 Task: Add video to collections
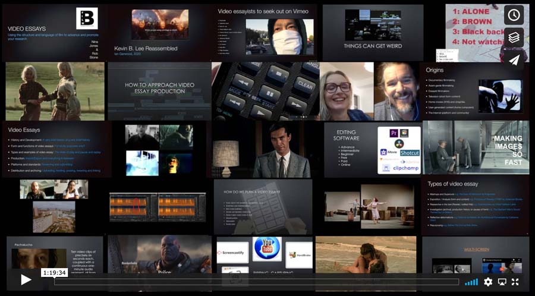tap(514, 37)
